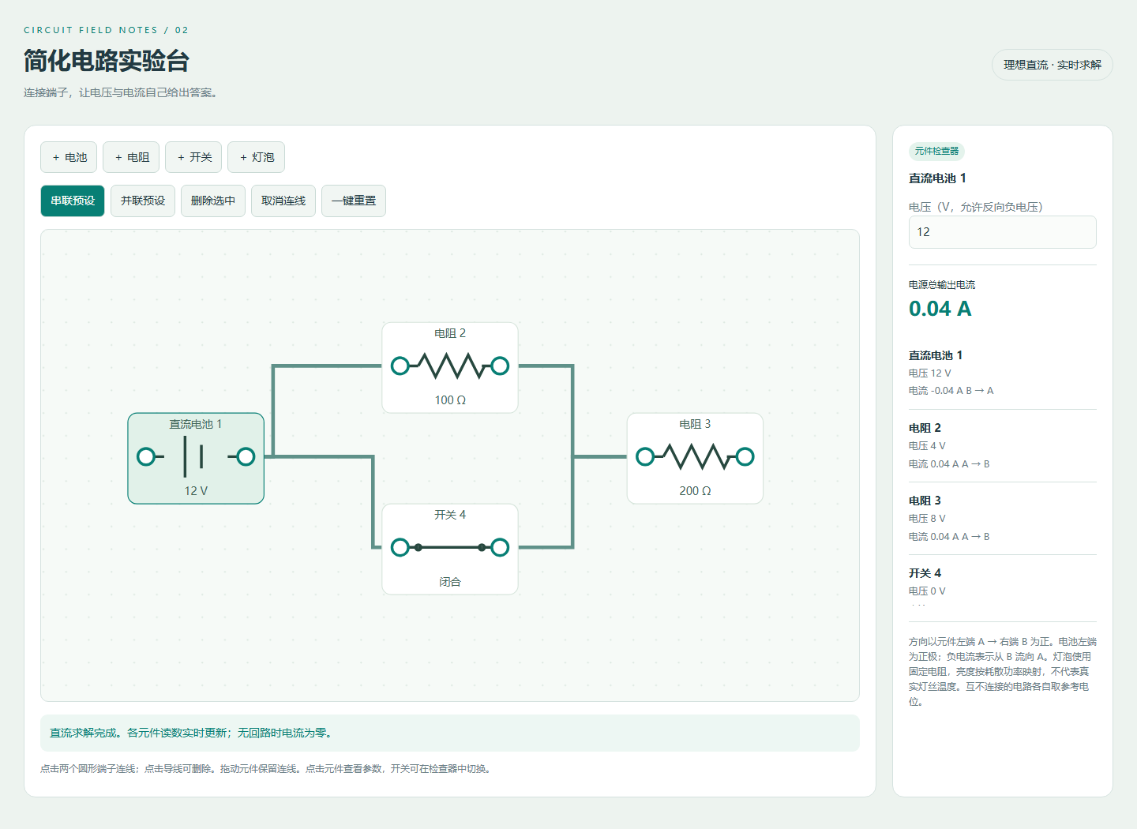The height and width of the screenshot is (829, 1137).
Task: Add a switch with the + 开关 button
Action: click(x=193, y=157)
